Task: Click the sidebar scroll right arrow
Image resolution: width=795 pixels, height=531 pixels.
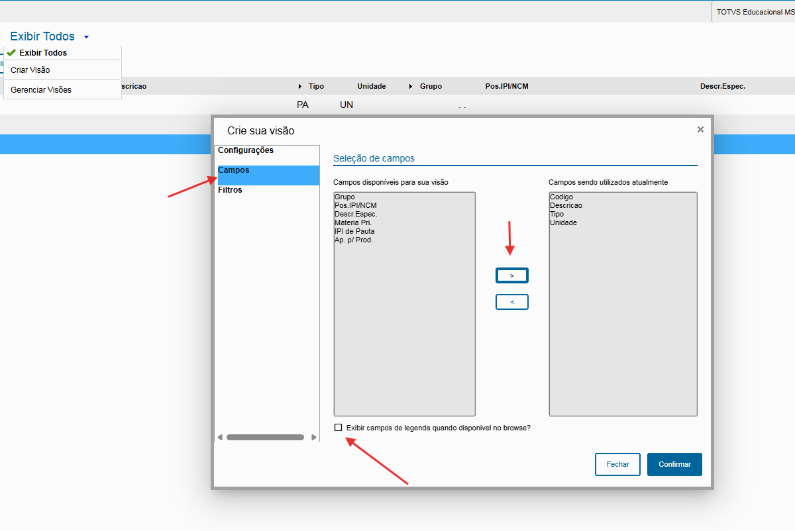Action: (314, 437)
